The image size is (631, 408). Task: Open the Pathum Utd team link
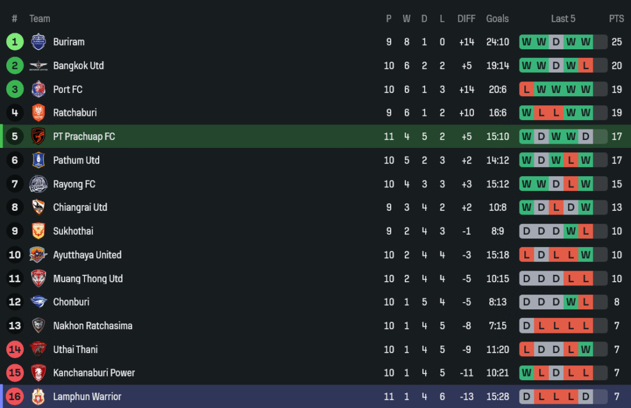(x=76, y=160)
